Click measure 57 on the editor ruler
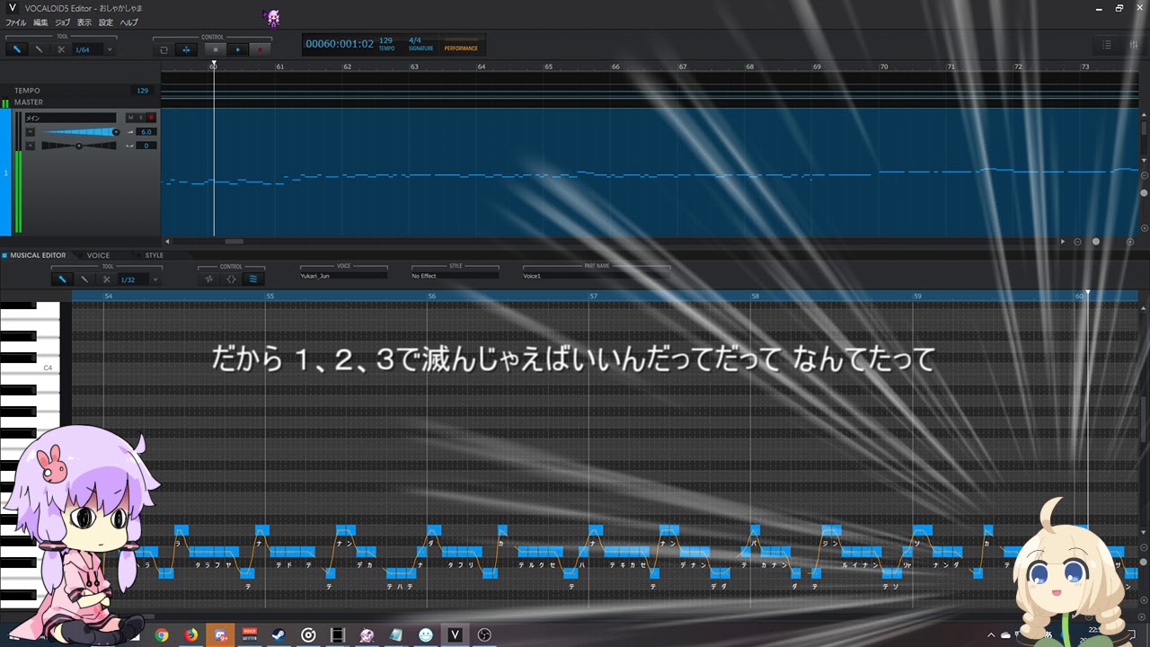Screen dimensions: 1150x647 (x=594, y=296)
